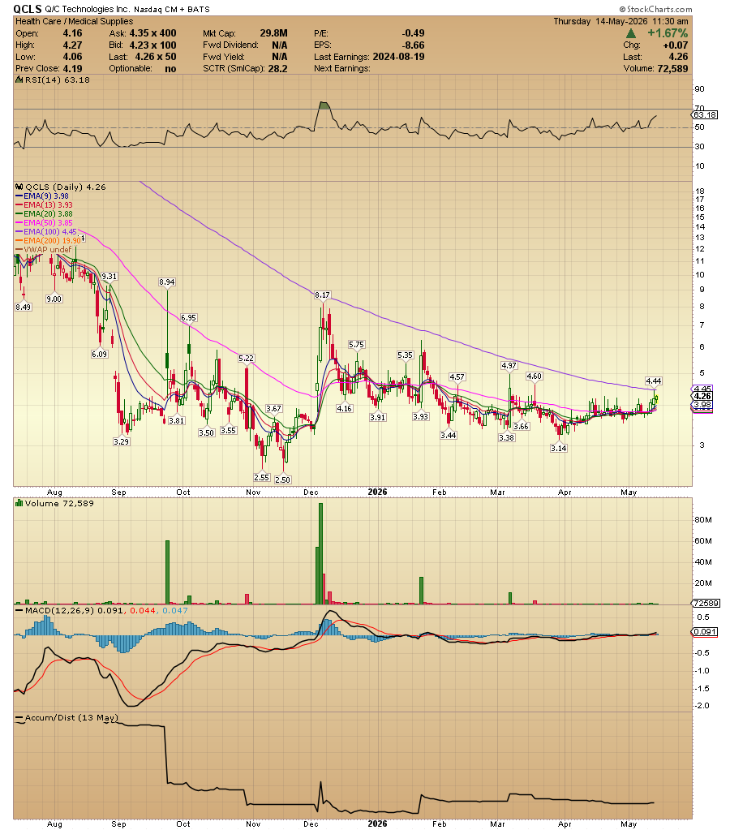Click the Prev Close value 4.19
This screenshot has width=730, height=830.
(x=72, y=69)
